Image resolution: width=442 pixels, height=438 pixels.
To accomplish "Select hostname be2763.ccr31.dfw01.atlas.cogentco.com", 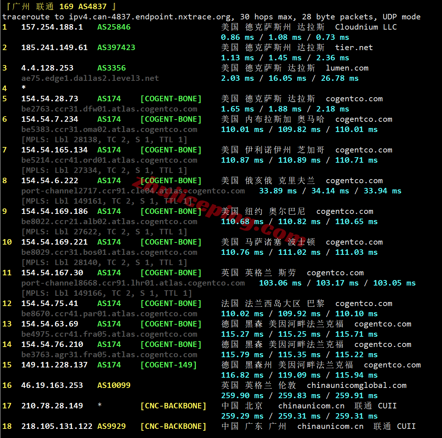I will tap(109, 109).
